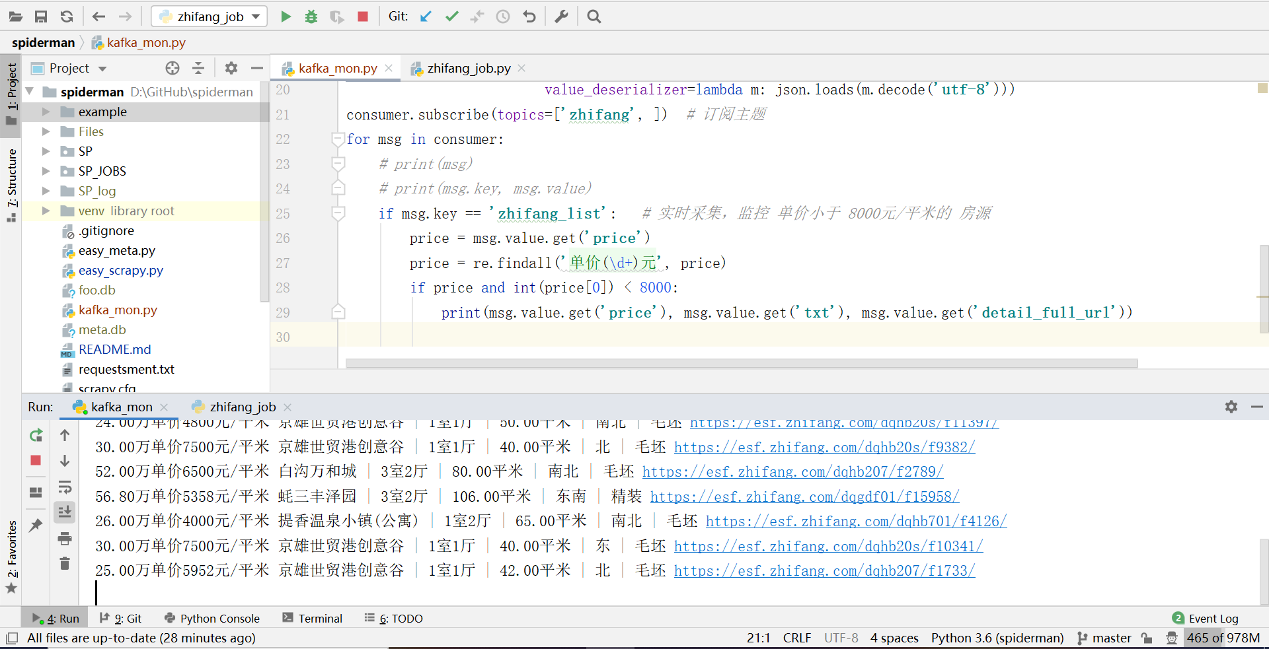The image size is (1269, 649).
Task: Open the f2789 zhifang link
Action: pos(792,472)
